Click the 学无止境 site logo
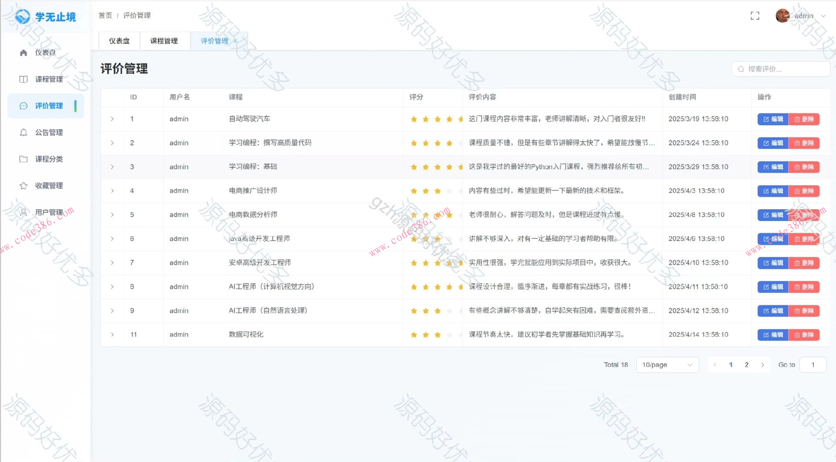Screen dimensions: 836x462 tap(45, 17)
